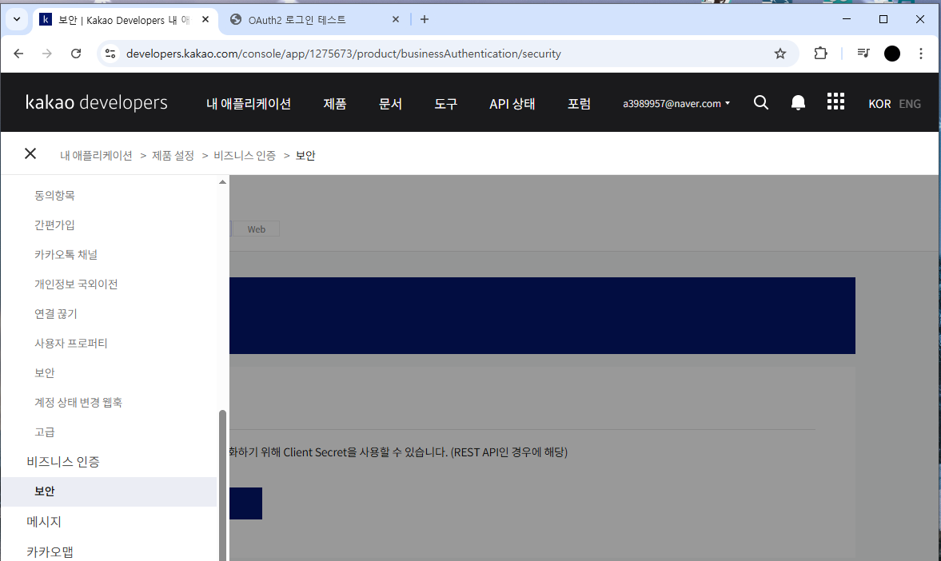
Task: Click the browser back arrow
Action: click(x=18, y=54)
